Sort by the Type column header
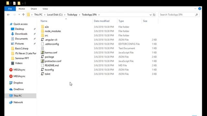The height and width of the screenshot is (116, 207). coord(121,21)
